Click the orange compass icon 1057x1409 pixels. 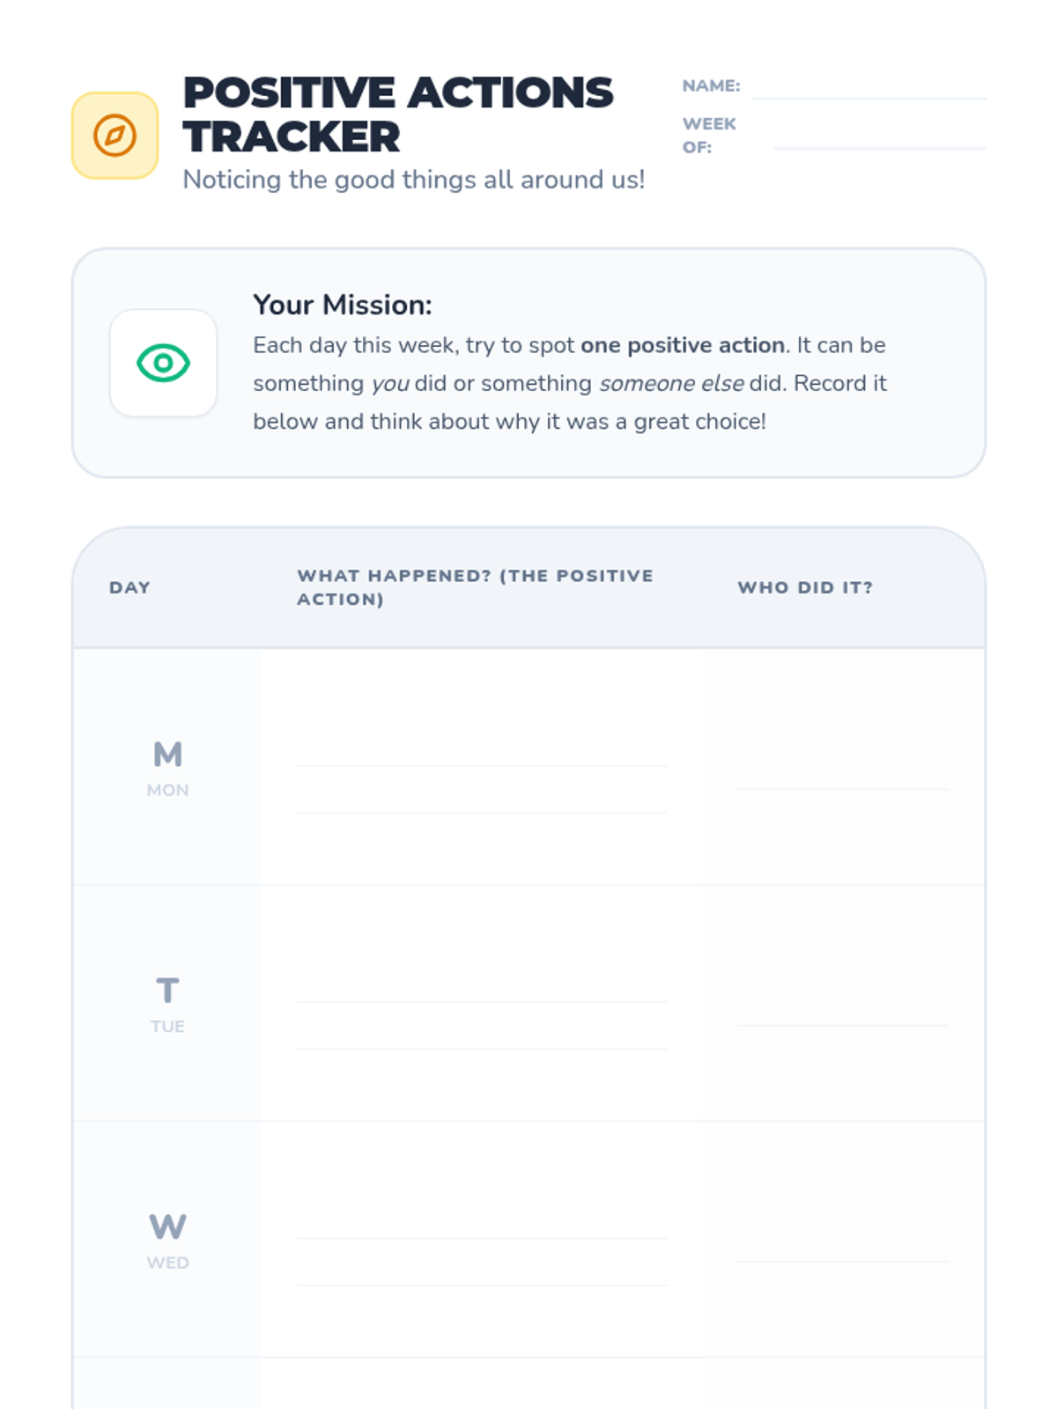[x=115, y=136]
